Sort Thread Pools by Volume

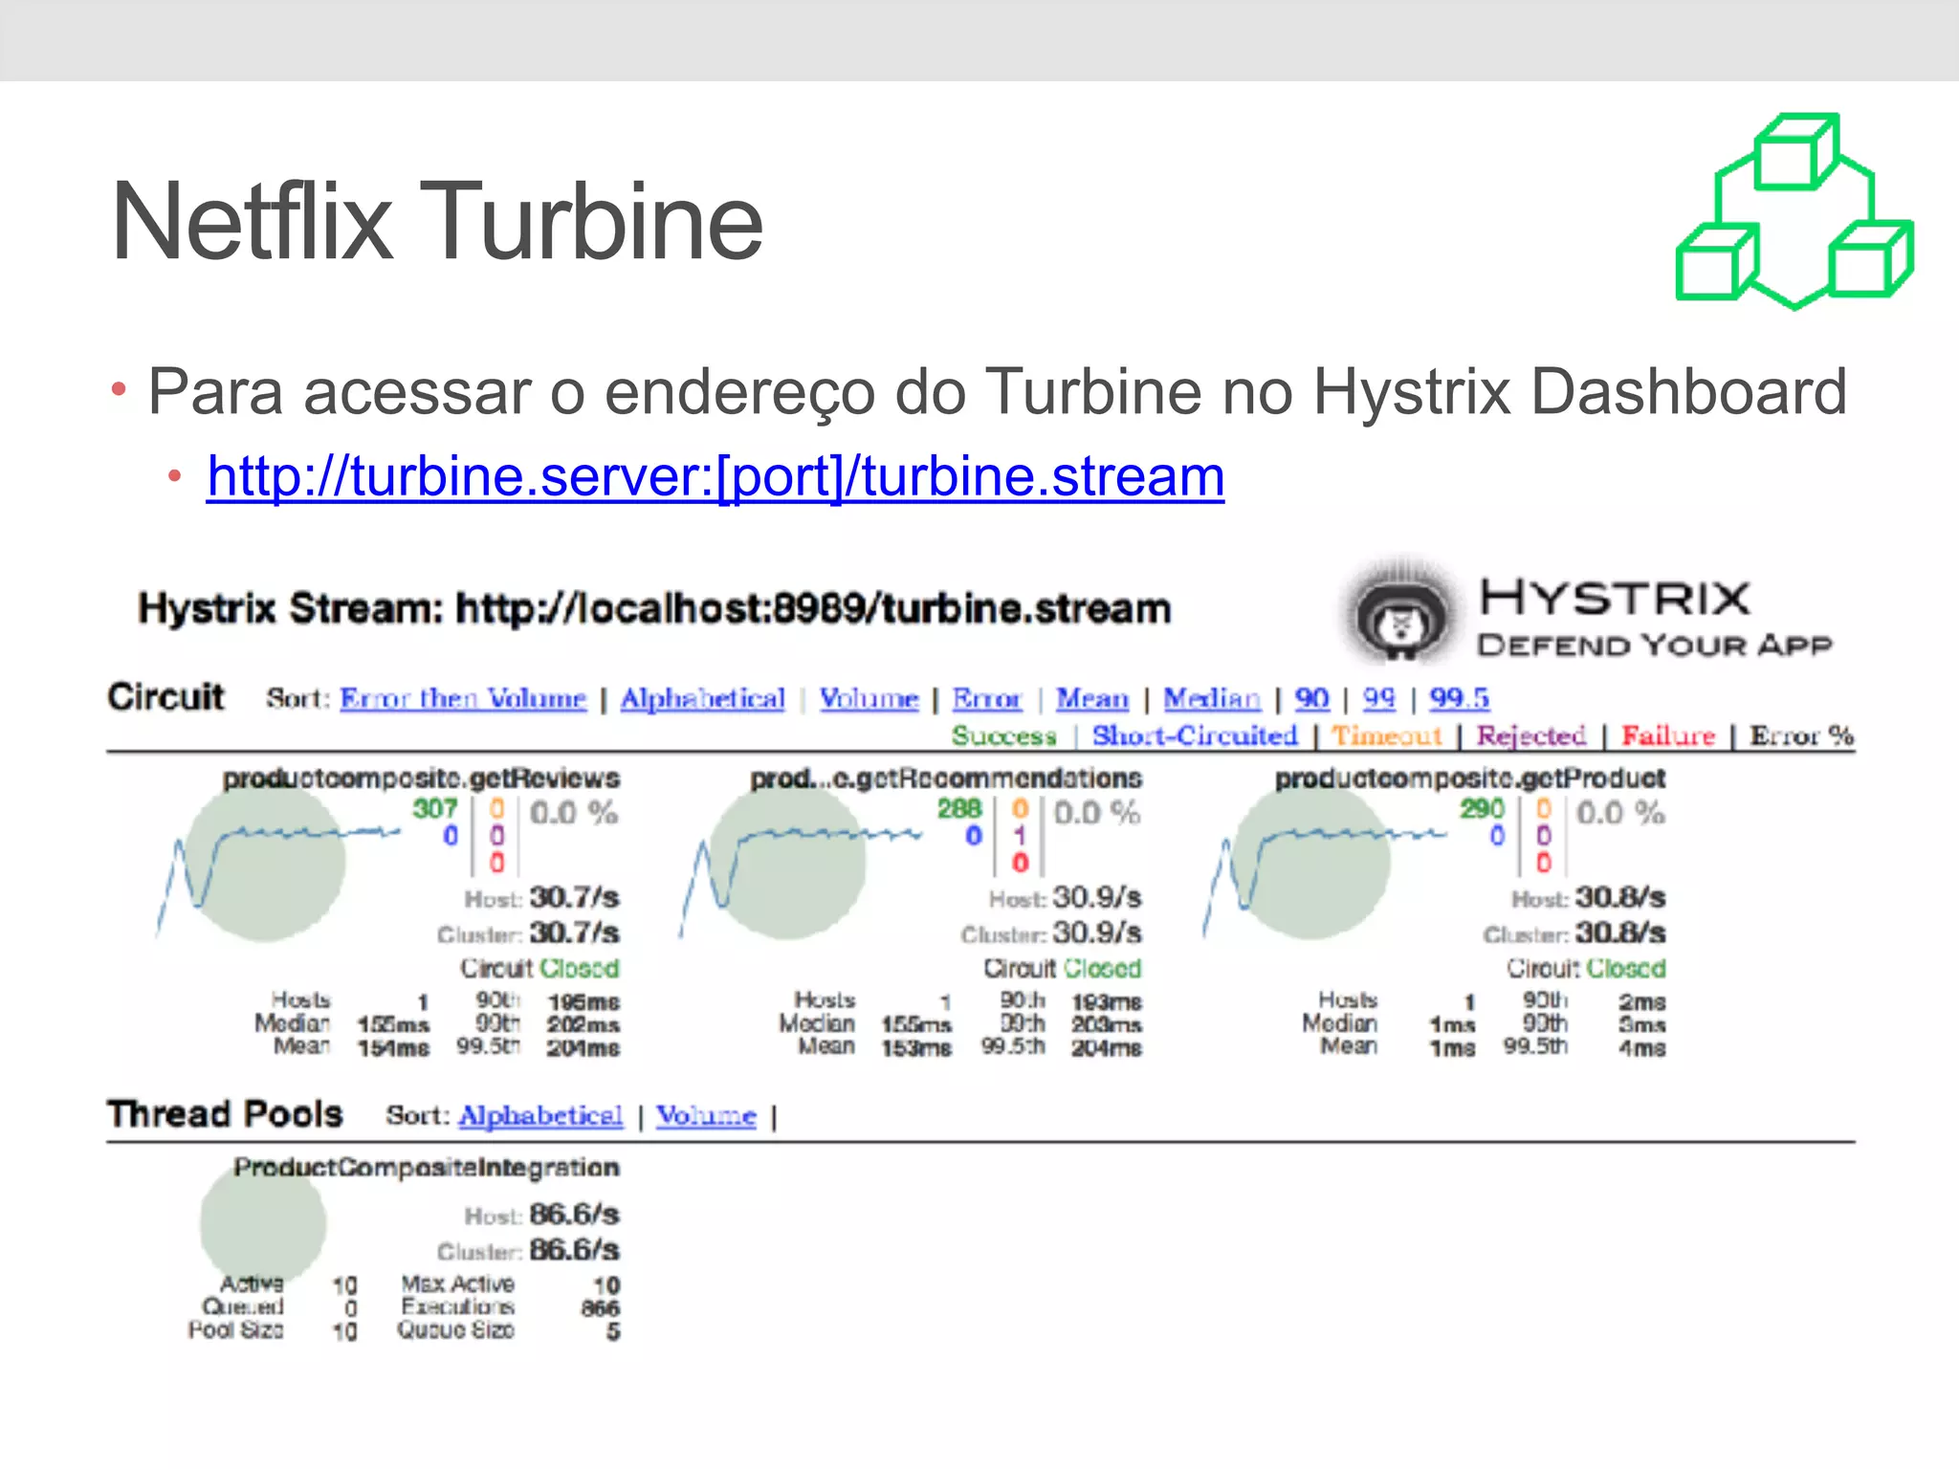(x=706, y=1115)
